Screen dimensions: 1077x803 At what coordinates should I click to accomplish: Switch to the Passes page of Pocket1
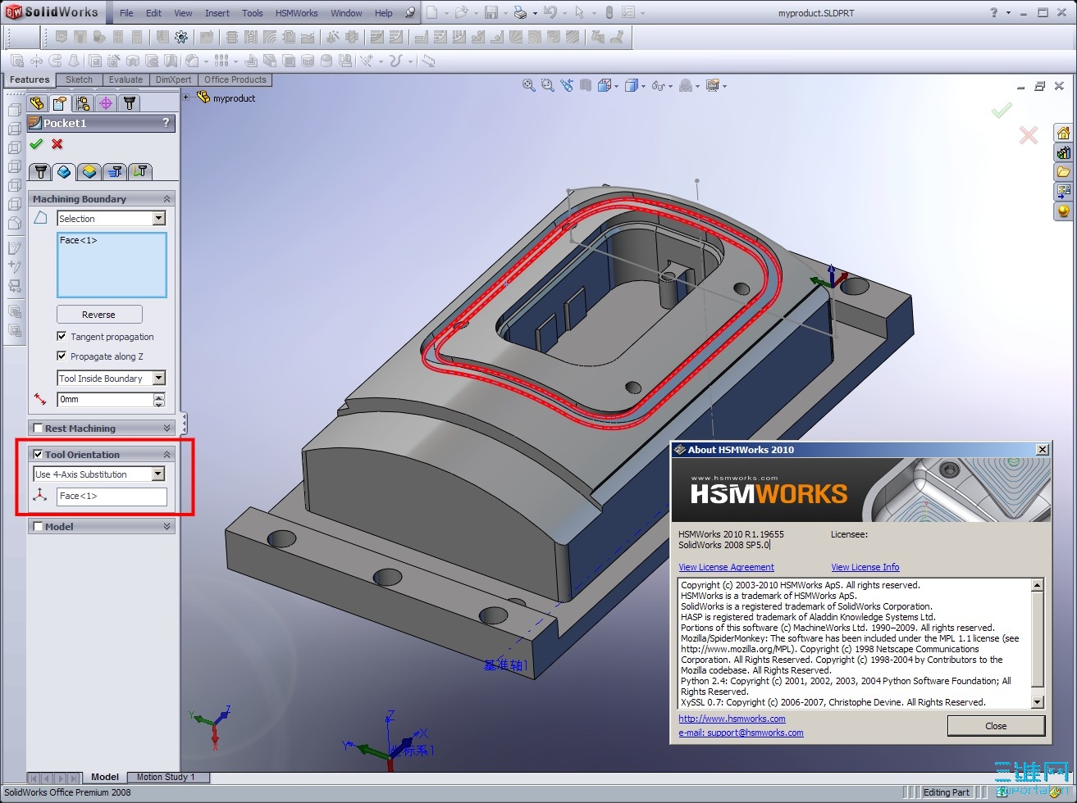(x=116, y=171)
